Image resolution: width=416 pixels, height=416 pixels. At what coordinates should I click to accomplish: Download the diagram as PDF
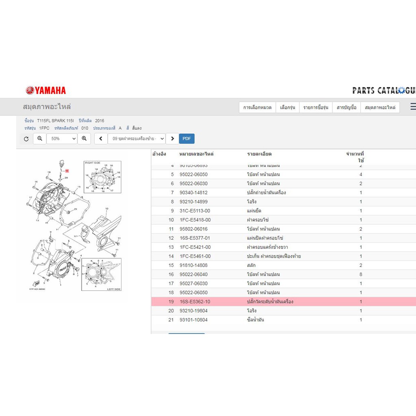point(186,139)
